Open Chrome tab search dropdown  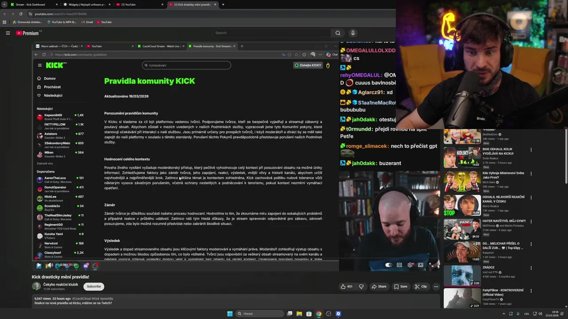click(4, 4)
